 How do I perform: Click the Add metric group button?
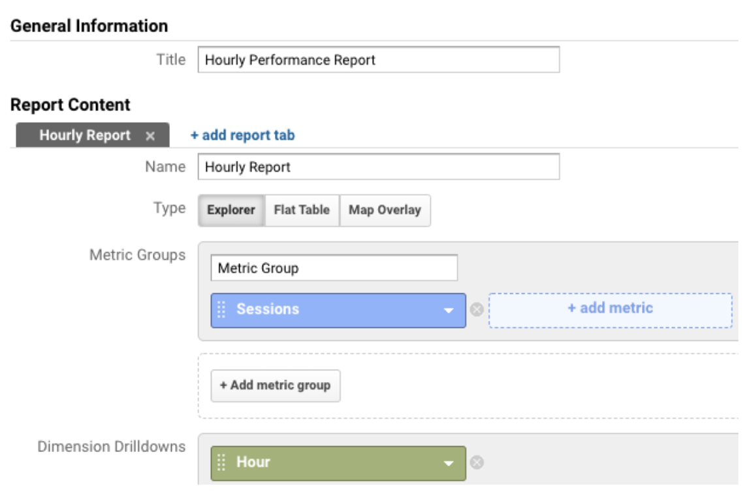(276, 385)
